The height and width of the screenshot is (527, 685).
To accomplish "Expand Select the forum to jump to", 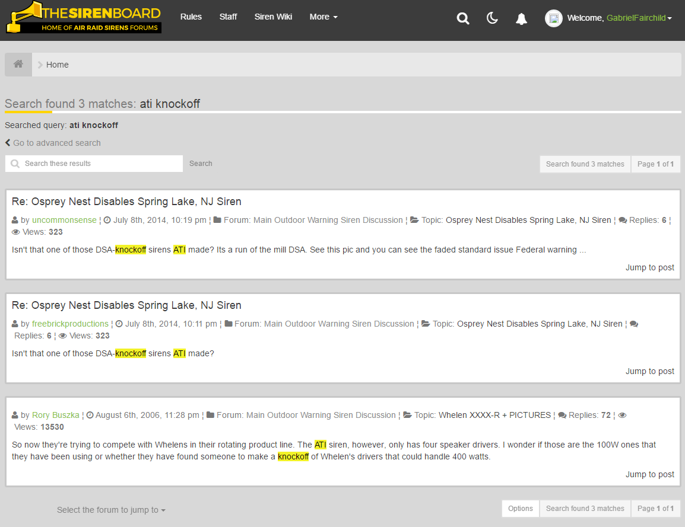I will pos(111,510).
